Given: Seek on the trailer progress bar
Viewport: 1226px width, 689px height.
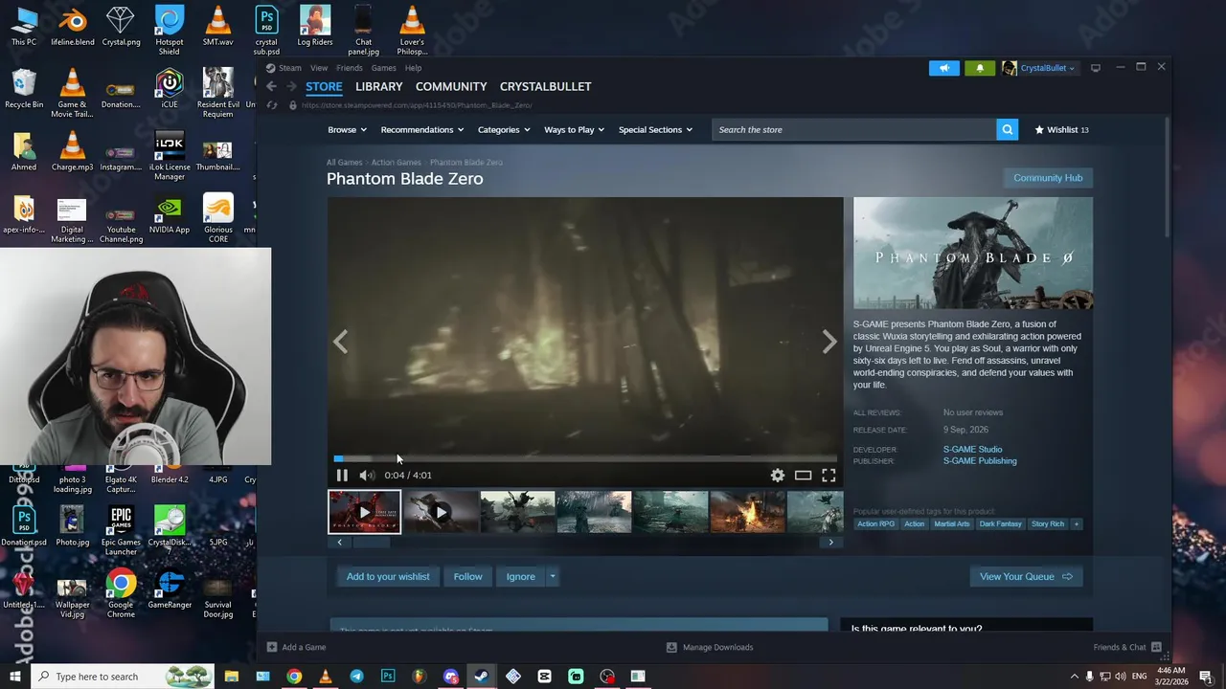Looking at the screenshot, I should (585, 458).
